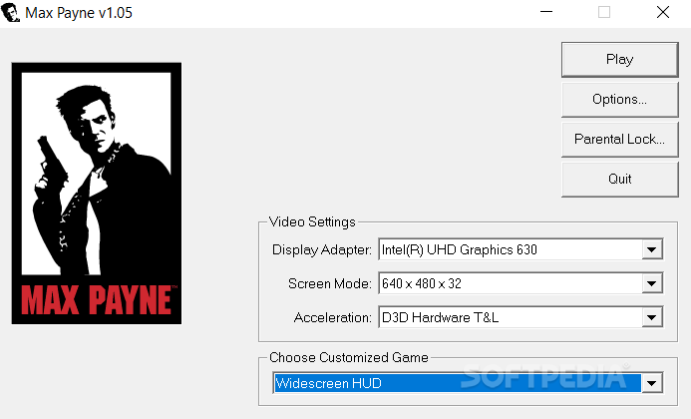Screen dimensions: 691x419
Task: Click the Choose Customized Game group title
Action: (349, 357)
